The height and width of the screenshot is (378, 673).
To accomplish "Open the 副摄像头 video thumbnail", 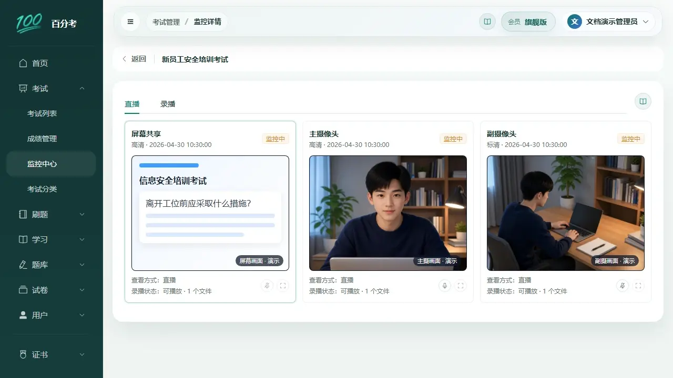I will pyautogui.click(x=566, y=213).
